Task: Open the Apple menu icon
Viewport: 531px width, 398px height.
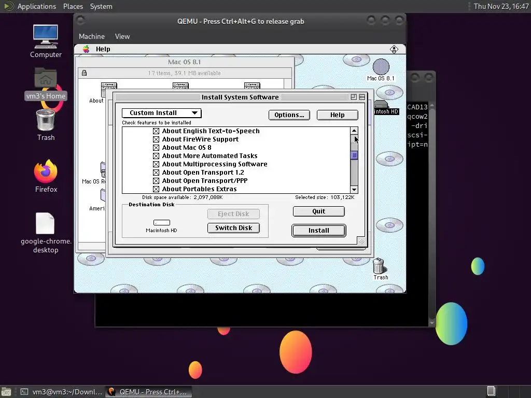Action: 87,49
